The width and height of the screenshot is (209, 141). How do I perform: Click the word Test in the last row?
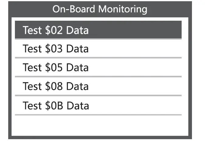tap(32, 106)
